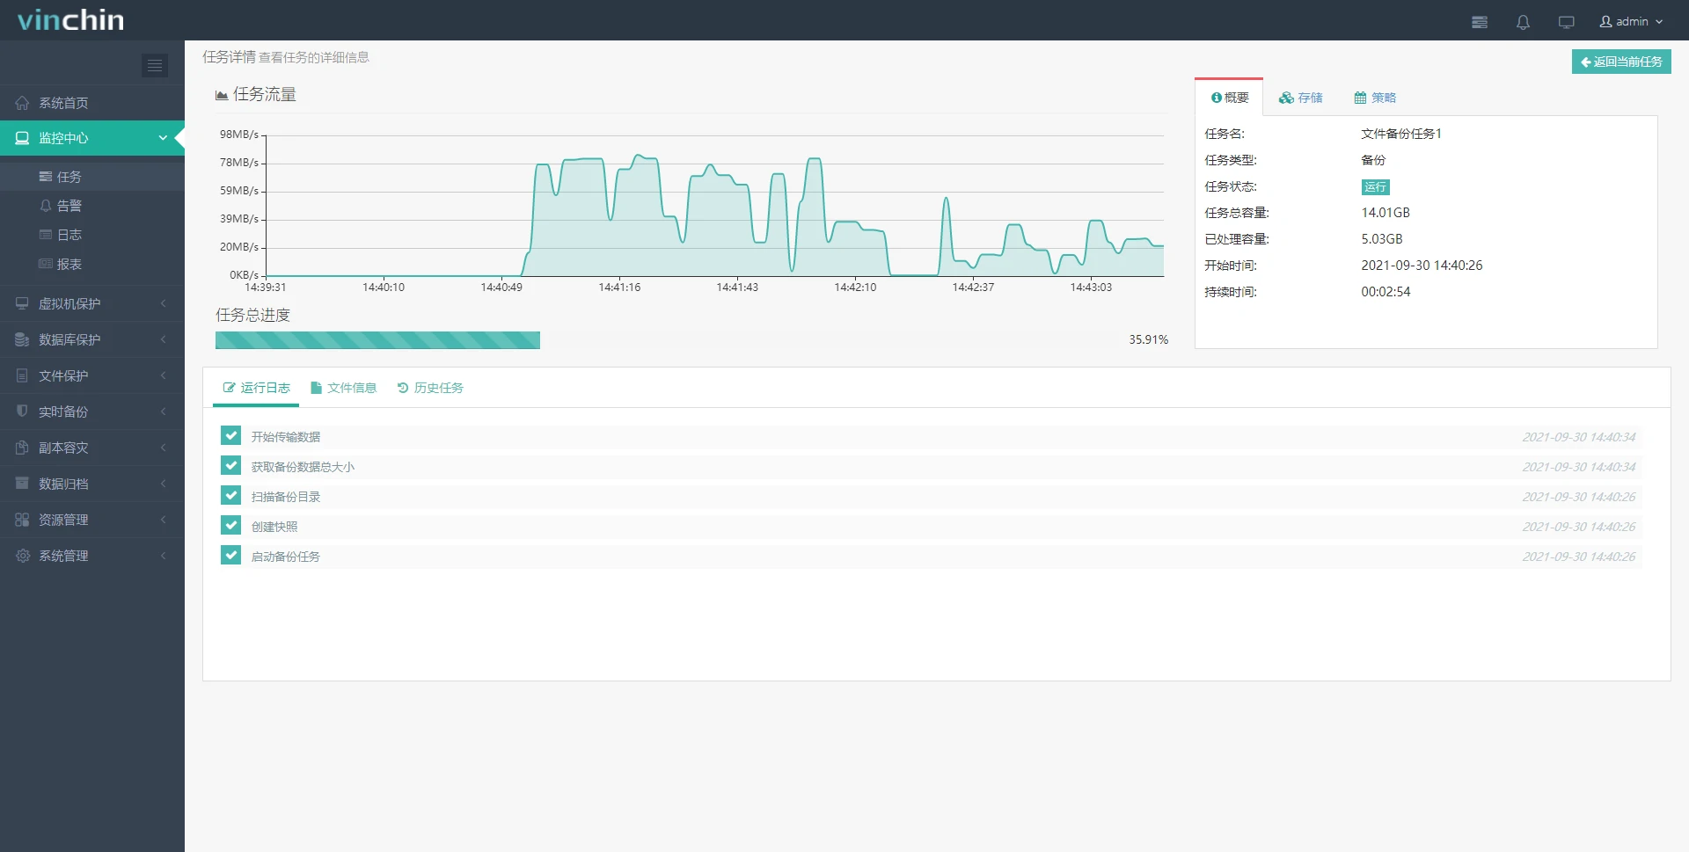Screen dimensions: 1689x852
Task: Click the 返回当前任务 button
Action: pos(1621,62)
